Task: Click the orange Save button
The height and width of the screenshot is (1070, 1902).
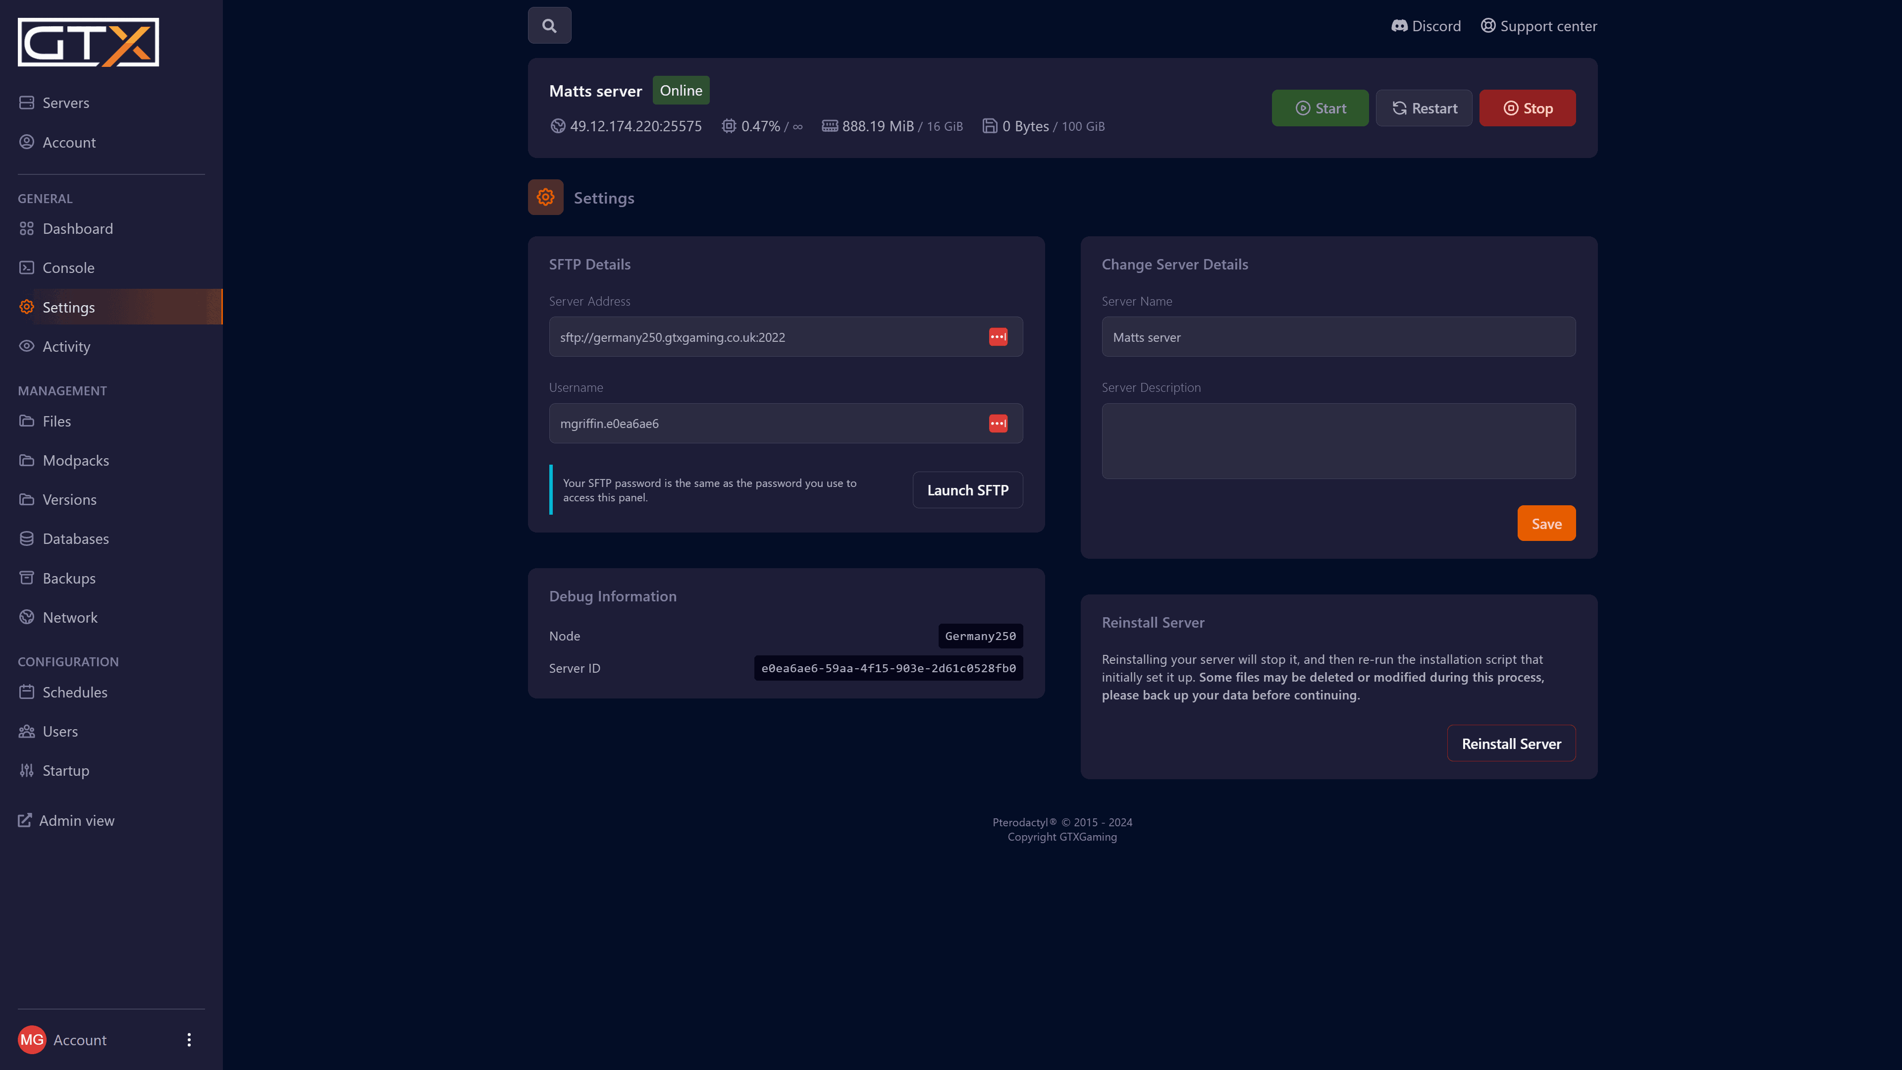Action: (1545, 524)
